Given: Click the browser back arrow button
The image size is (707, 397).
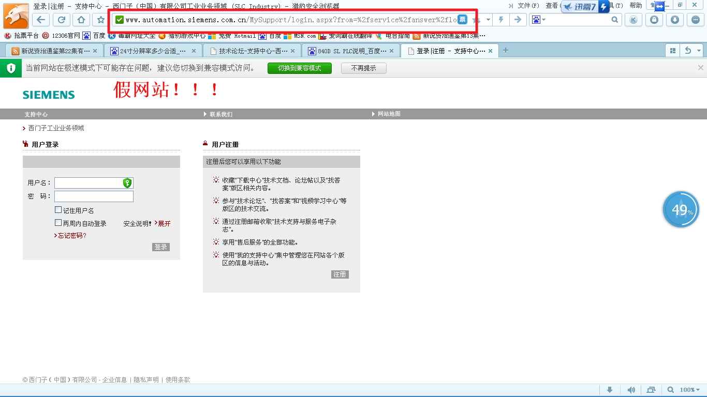Looking at the screenshot, I should click(41, 20).
